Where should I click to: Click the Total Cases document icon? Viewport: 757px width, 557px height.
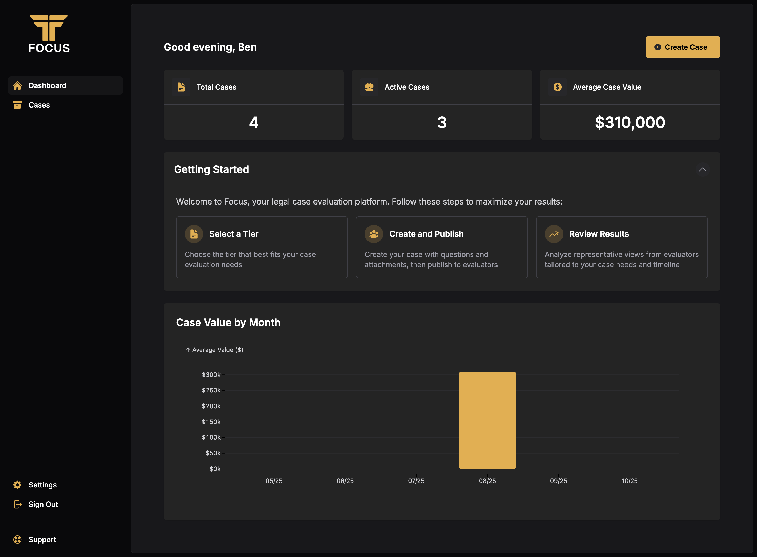click(181, 87)
